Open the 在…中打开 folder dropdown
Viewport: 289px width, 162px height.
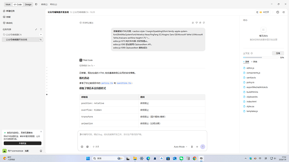pyautogui.click(x=263, y=12)
